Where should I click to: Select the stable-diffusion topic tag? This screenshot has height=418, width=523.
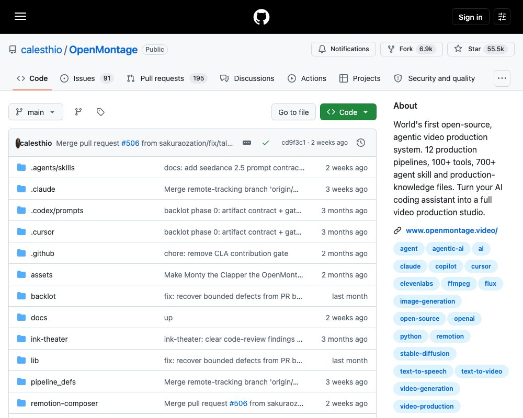pos(425,354)
